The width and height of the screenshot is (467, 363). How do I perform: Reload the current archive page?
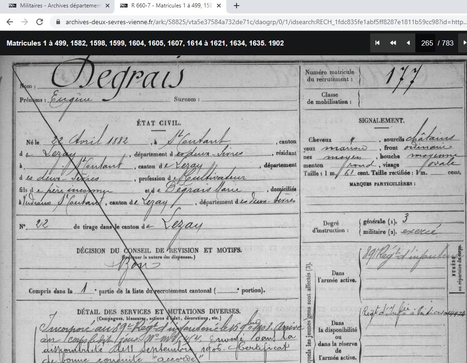(x=40, y=22)
